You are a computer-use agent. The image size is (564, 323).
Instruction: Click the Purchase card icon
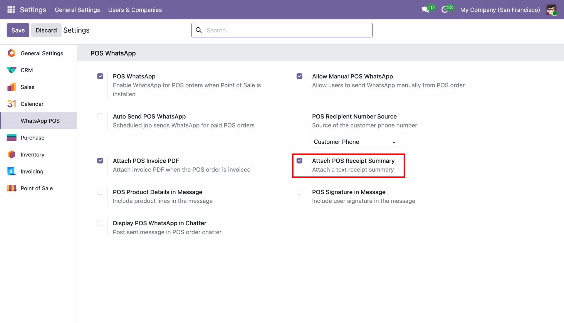(x=11, y=138)
